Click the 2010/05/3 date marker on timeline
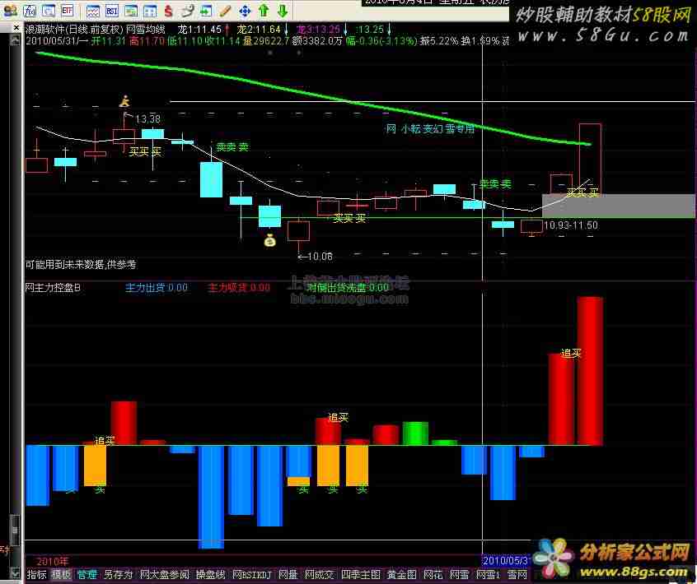This screenshot has width=697, height=584. tap(505, 560)
